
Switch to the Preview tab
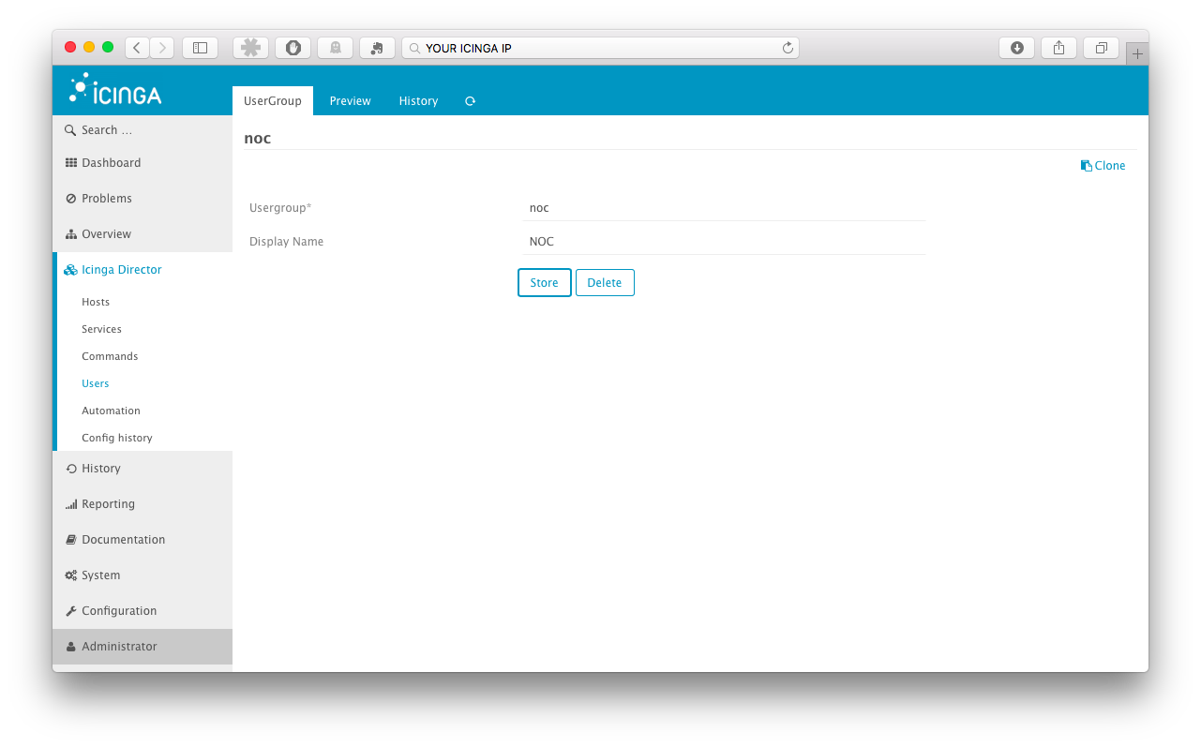[x=351, y=101]
